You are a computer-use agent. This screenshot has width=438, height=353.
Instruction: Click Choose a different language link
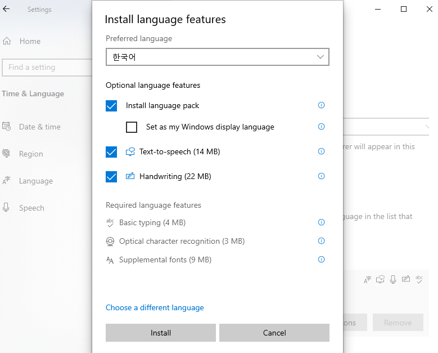(x=155, y=308)
